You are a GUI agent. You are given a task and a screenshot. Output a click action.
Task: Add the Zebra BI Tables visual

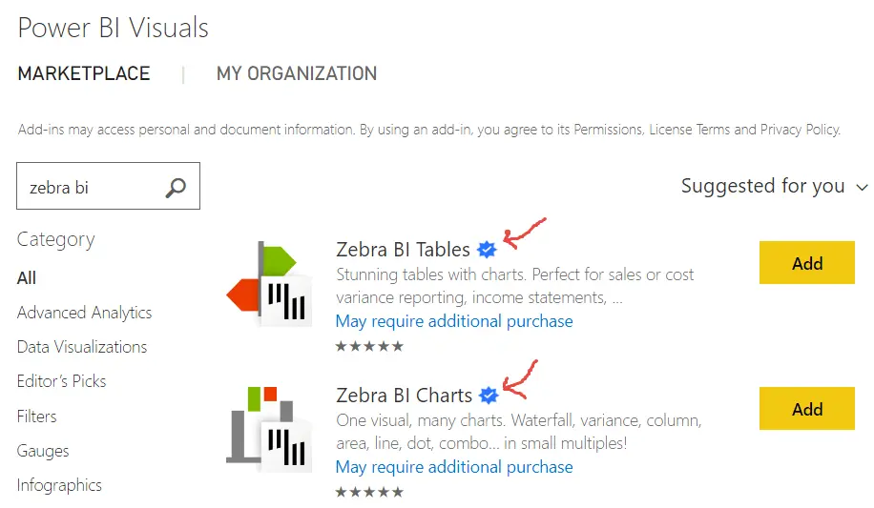pos(806,263)
